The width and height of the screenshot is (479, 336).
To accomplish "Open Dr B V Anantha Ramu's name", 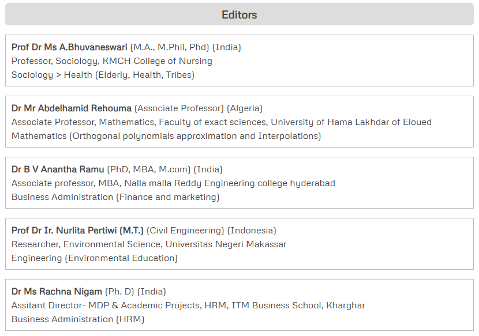I will pos(58,169).
